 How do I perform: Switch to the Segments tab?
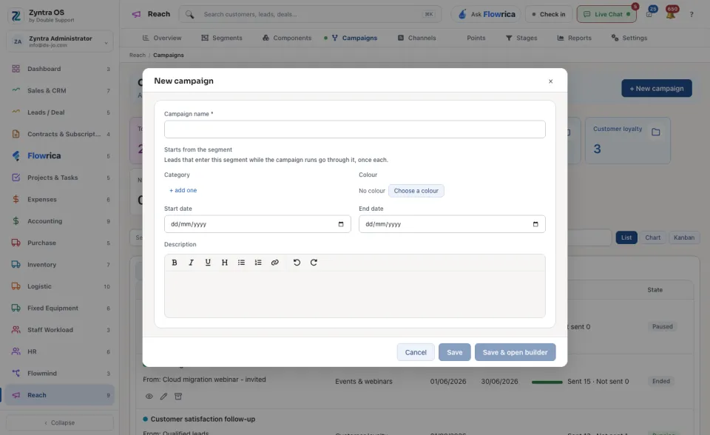point(222,38)
